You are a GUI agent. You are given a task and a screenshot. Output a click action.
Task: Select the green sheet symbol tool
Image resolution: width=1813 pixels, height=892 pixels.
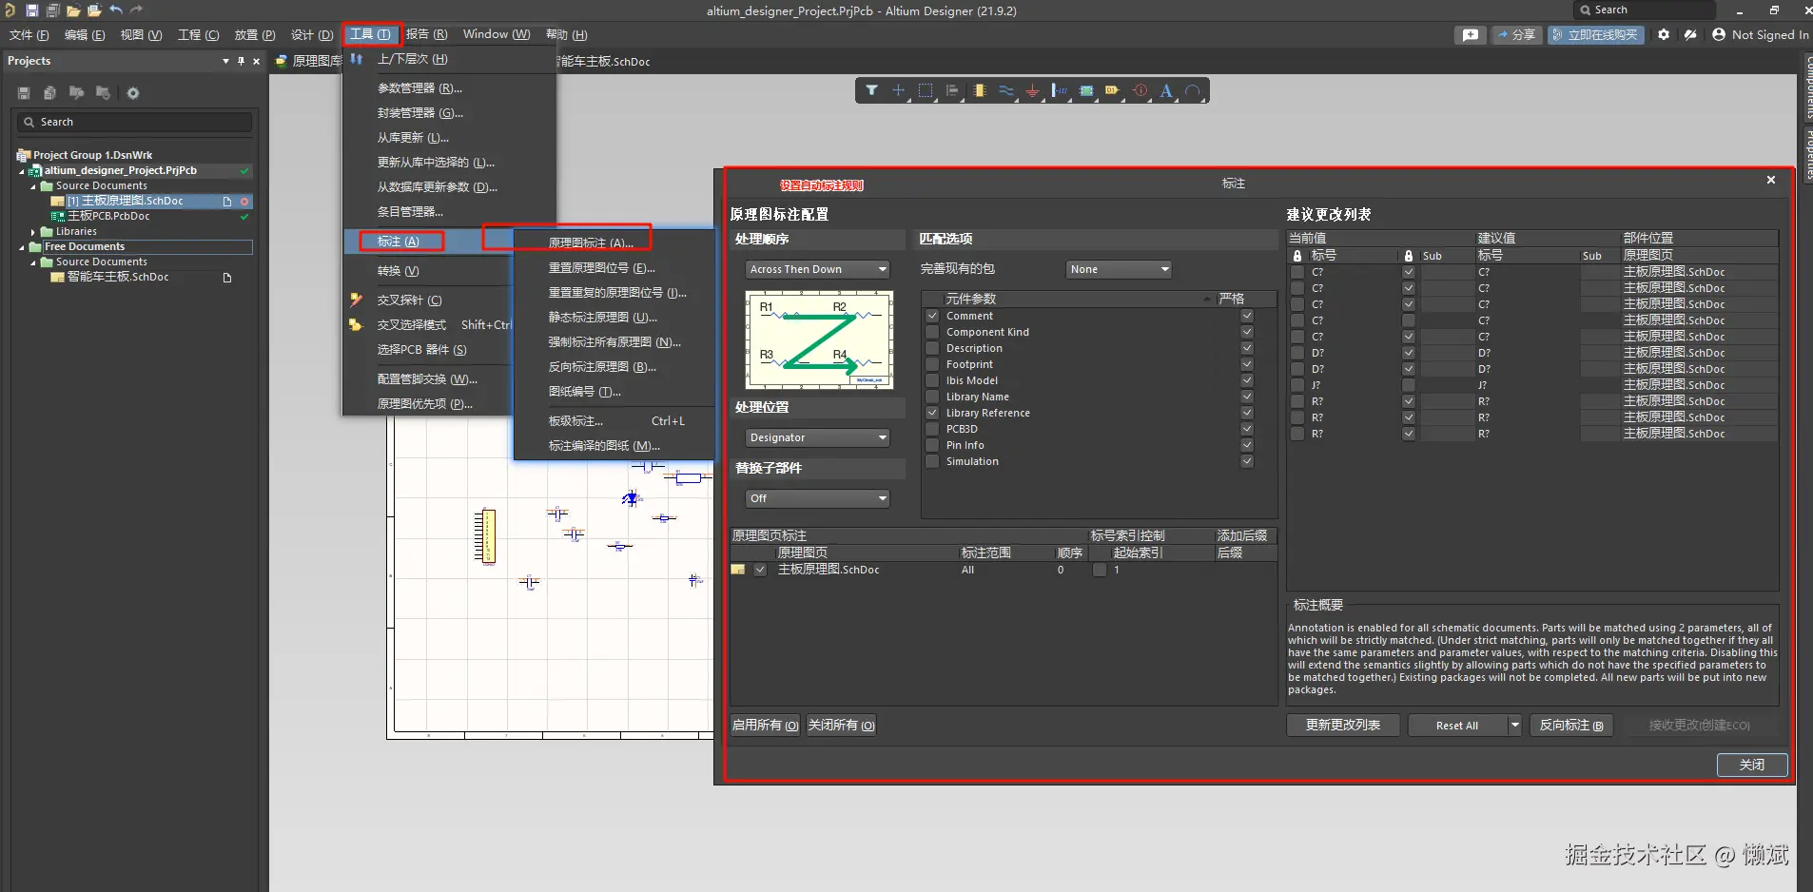tap(1086, 90)
